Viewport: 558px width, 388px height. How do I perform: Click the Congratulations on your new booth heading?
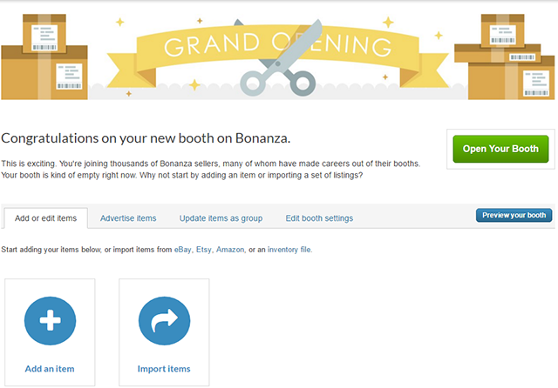click(x=146, y=138)
